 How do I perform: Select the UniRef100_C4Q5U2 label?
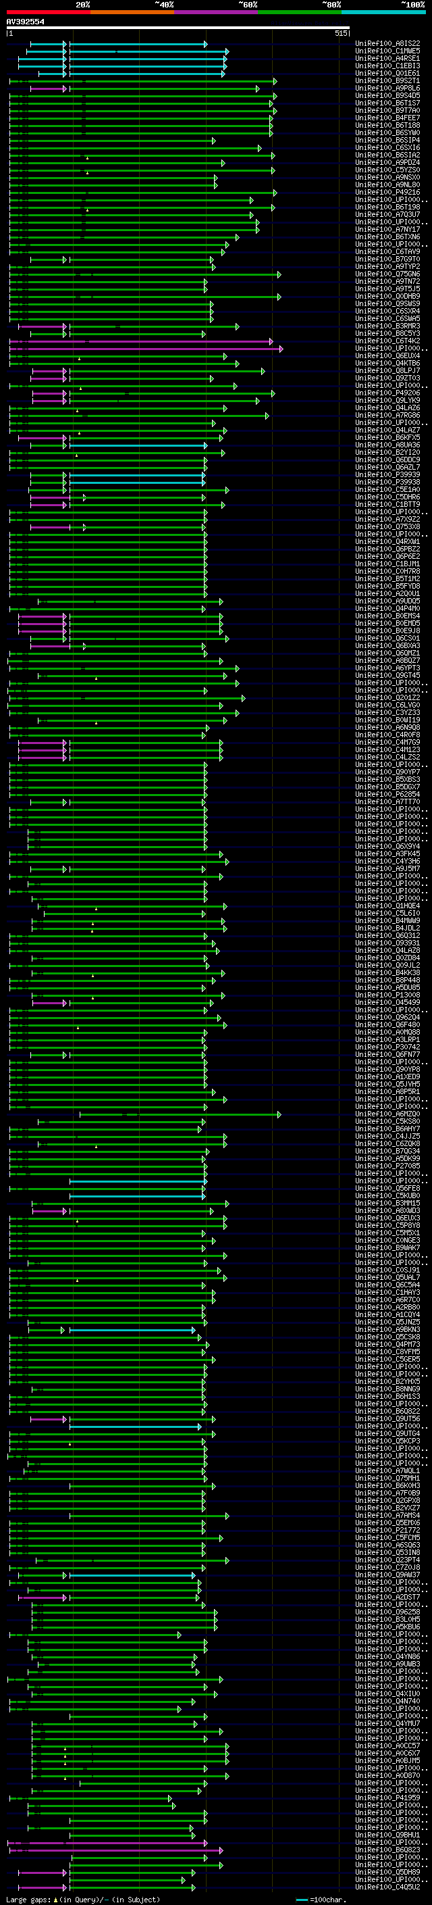click(x=387, y=1887)
